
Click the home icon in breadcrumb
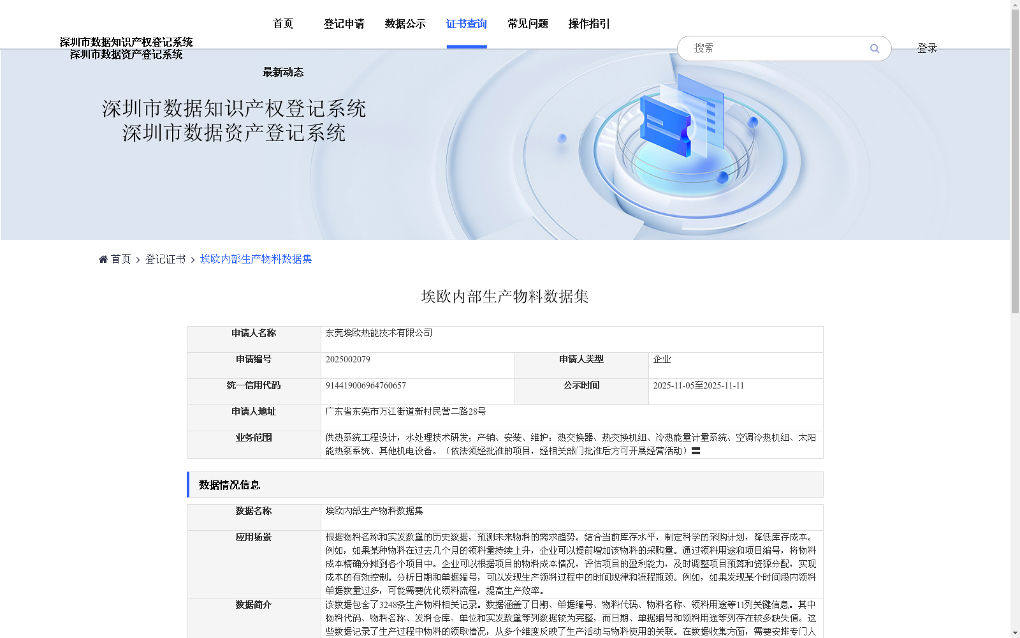[x=103, y=259]
